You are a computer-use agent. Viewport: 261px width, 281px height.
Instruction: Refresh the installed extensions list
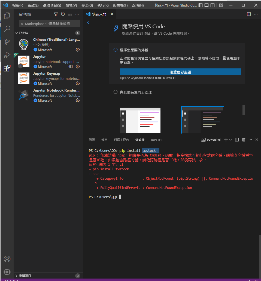click(x=63, y=14)
